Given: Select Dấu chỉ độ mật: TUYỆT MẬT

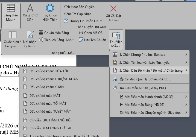Looking at the screenshot, I should tap(64, 112).
